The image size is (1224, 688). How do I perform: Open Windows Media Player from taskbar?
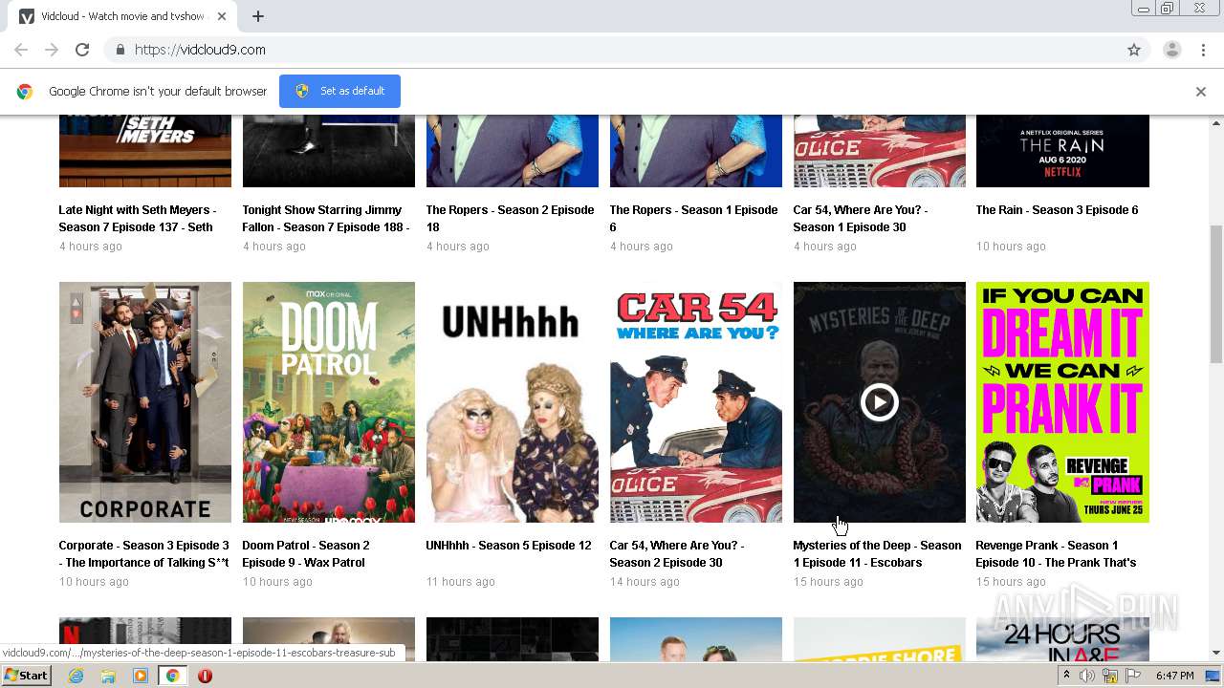pyautogui.click(x=141, y=676)
